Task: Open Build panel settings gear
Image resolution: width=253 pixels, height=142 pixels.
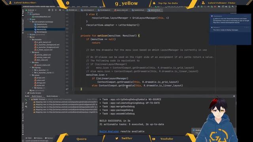Action: coord(234,96)
